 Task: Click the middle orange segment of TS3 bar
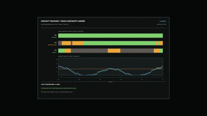[x=114, y=51]
